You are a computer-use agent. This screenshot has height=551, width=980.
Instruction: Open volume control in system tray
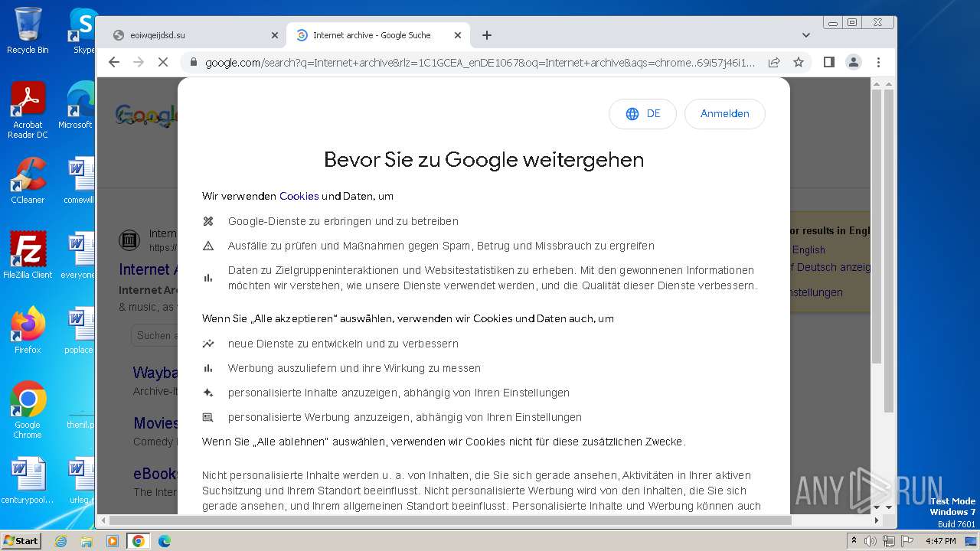tap(871, 541)
